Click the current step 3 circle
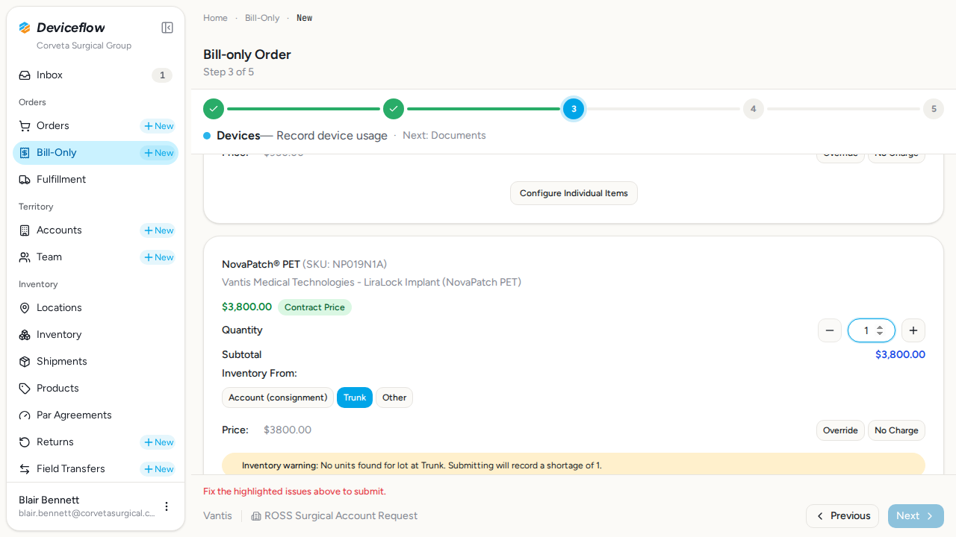Screen dimensions: 956x537 pyautogui.click(x=574, y=109)
